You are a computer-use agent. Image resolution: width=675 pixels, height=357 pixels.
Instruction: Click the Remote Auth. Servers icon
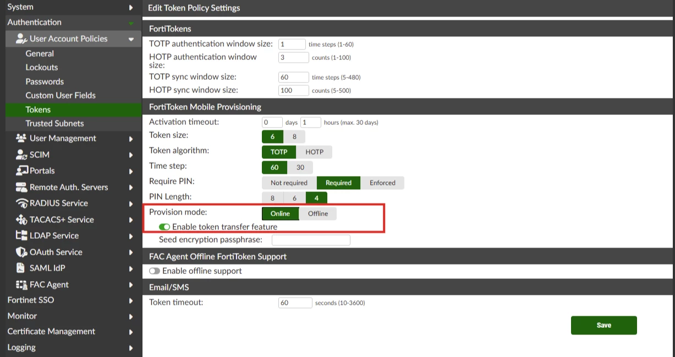click(21, 187)
